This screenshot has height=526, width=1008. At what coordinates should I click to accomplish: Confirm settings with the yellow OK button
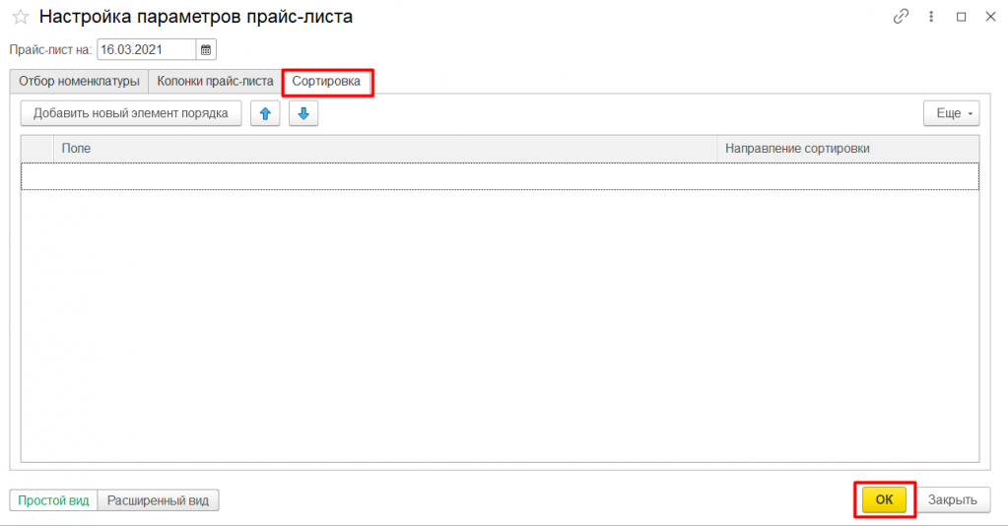884,499
